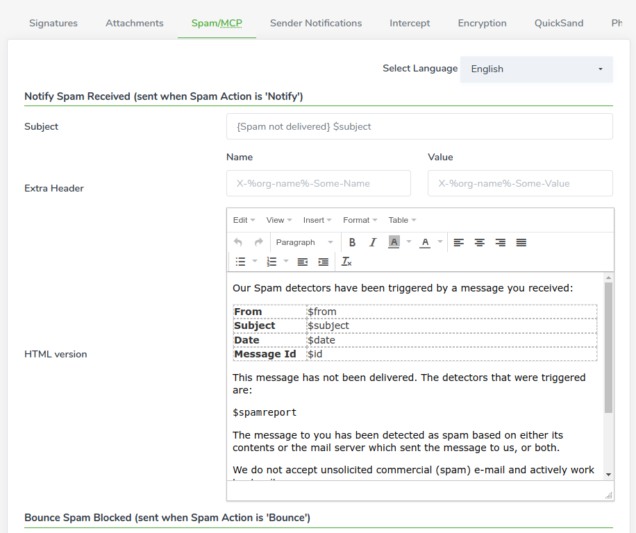Click the 'Message Id' table cell
636x533 pixels.
click(x=269, y=354)
